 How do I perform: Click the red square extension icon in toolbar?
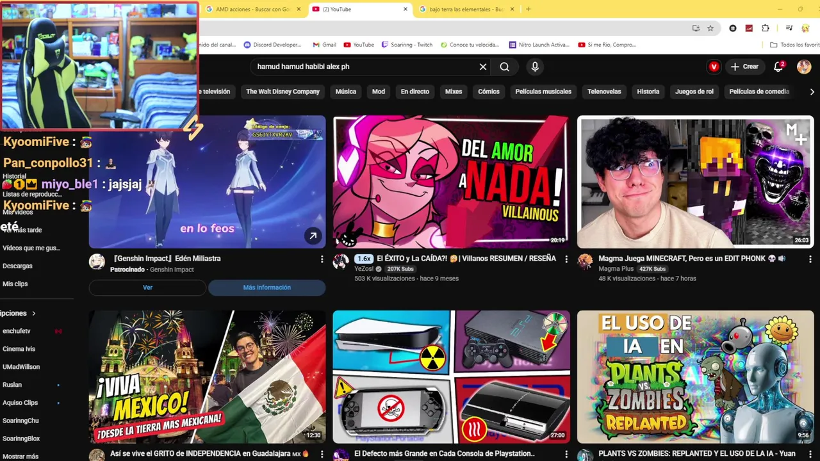coord(749,28)
